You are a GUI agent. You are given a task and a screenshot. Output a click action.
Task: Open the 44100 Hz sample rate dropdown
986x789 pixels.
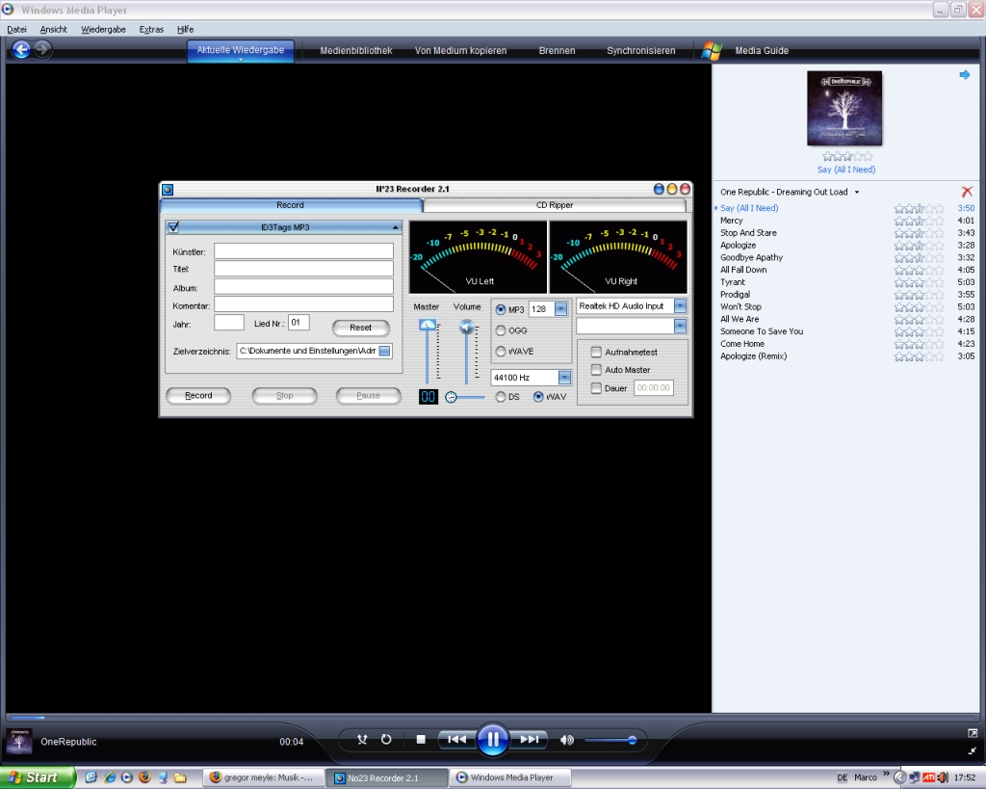coord(564,378)
